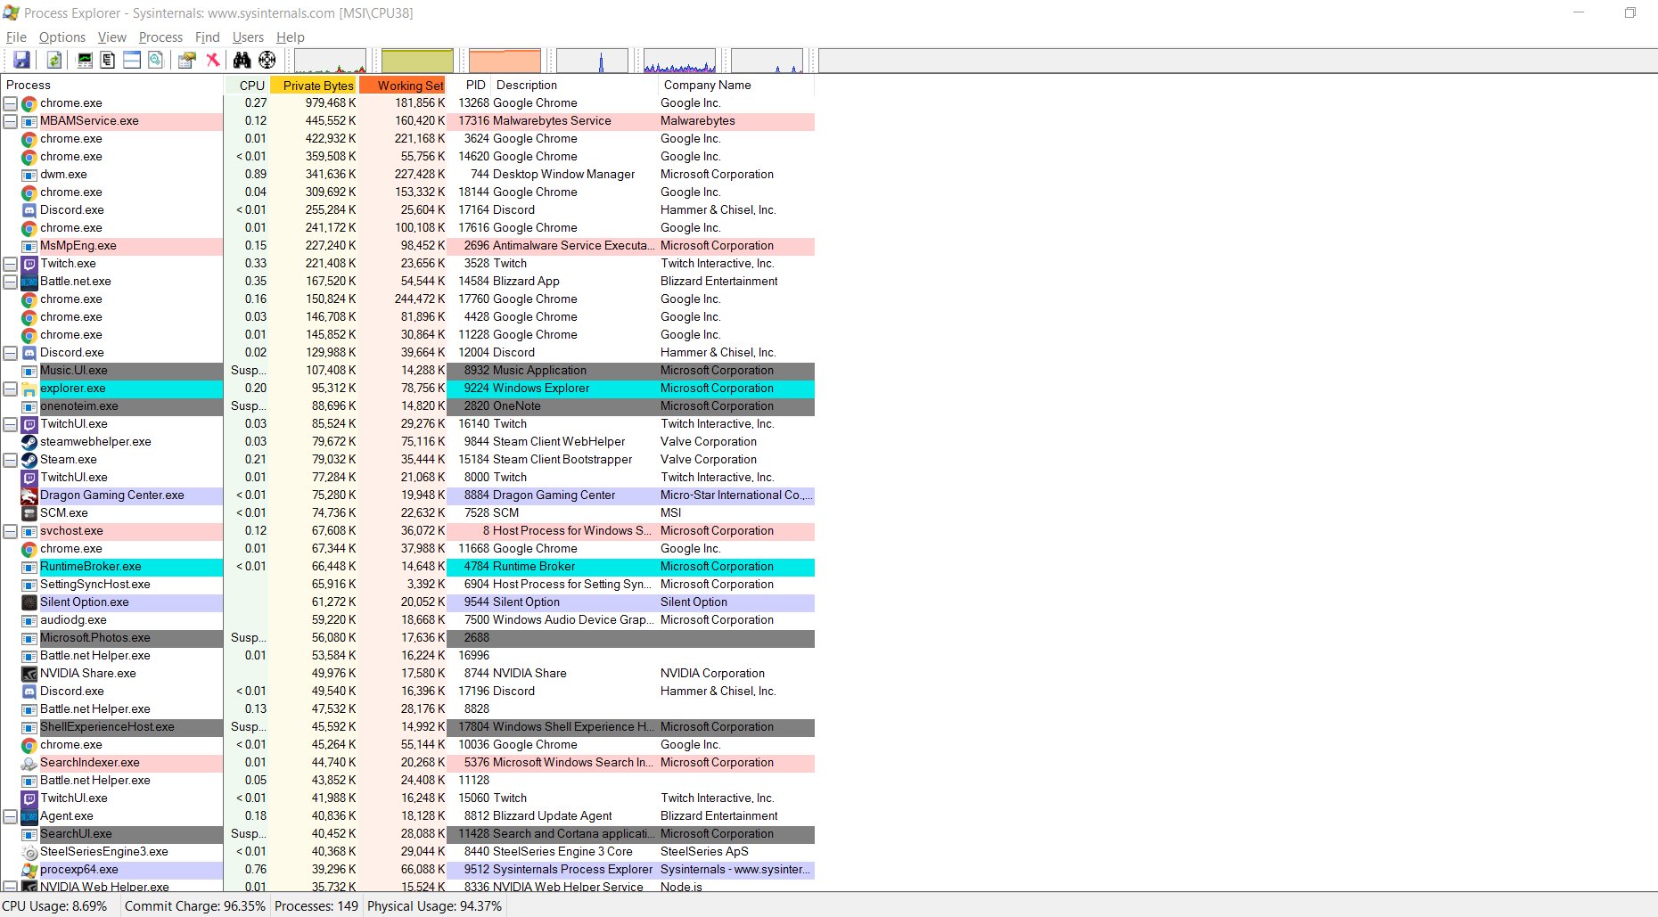Open the yellow commit history graph

click(x=417, y=61)
